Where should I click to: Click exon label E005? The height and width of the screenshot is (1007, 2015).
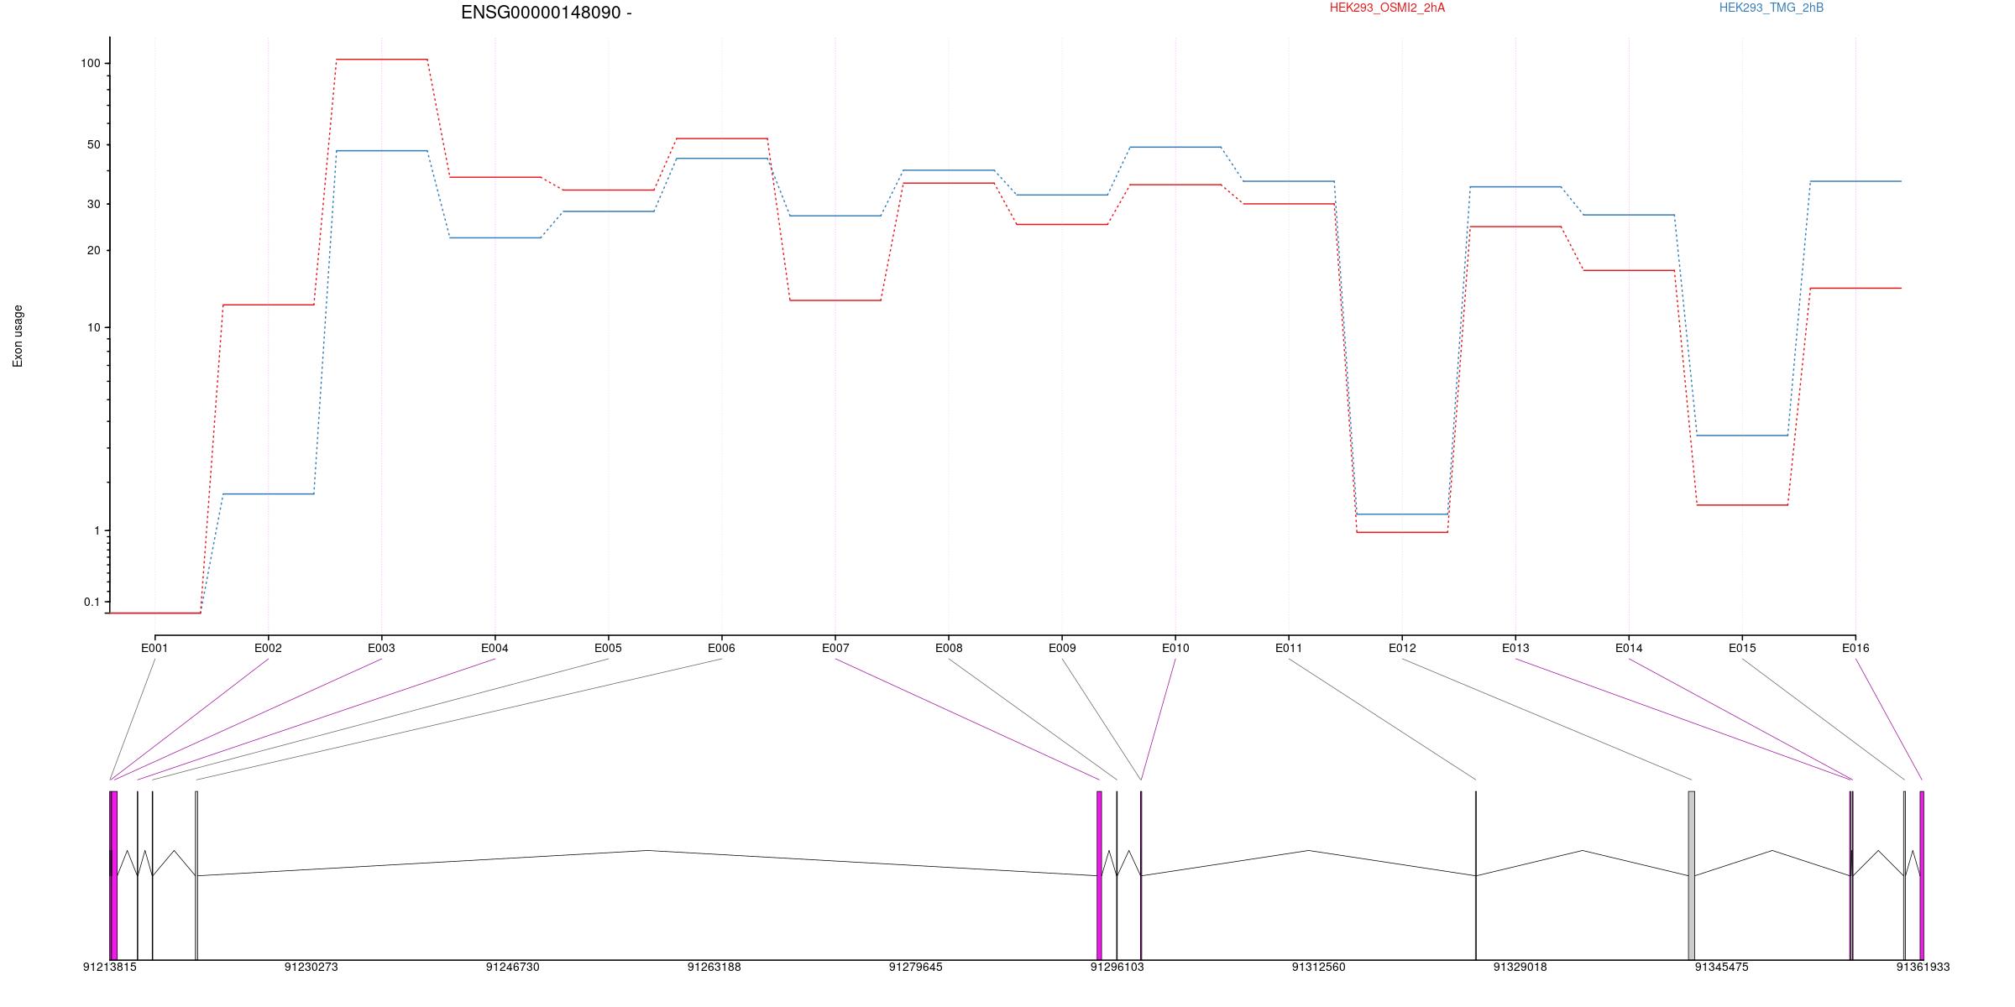[x=608, y=648]
